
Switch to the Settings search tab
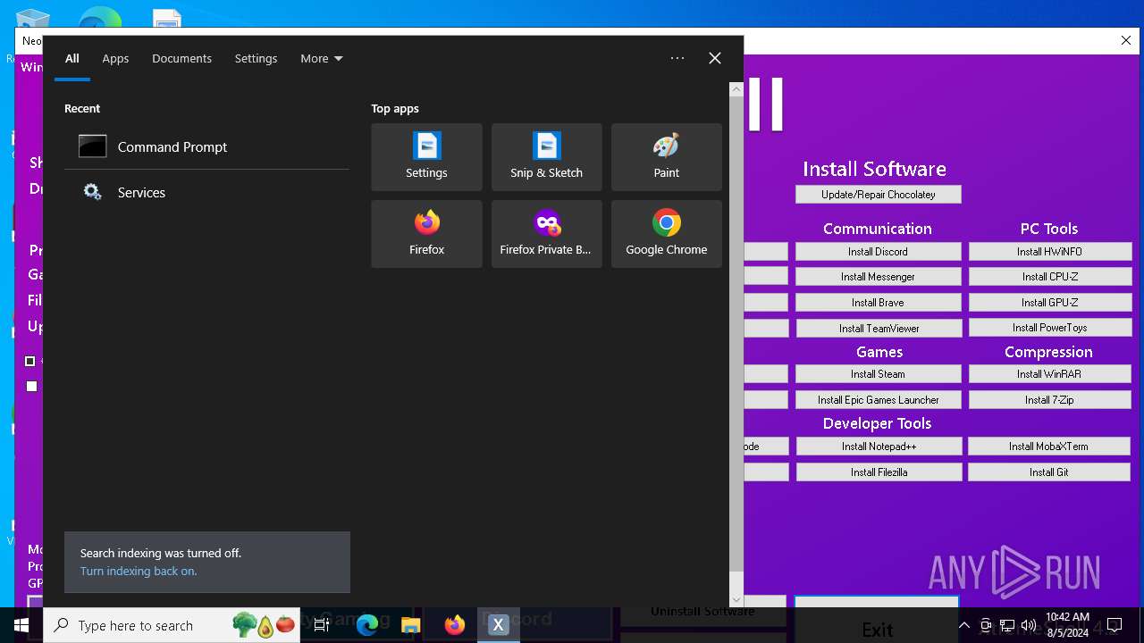(x=256, y=58)
